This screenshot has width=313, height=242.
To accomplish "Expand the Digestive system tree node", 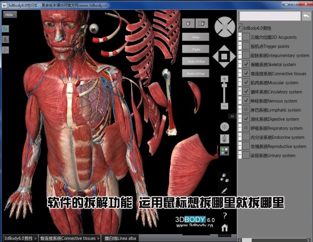I will [240, 119].
